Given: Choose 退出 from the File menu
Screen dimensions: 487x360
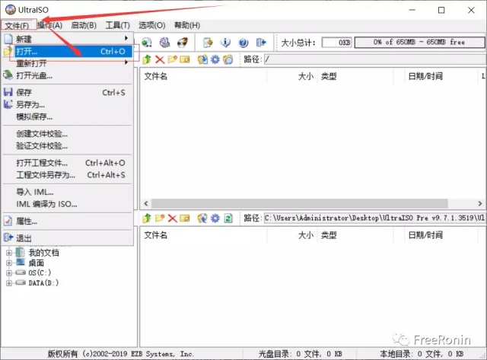Looking at the screenshot, I should (x=68, y=238).
